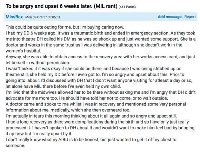Viewport: 200px width, 153px height.
Task: Click the "441 Posts" count
Action: click(x=129, y=6)
